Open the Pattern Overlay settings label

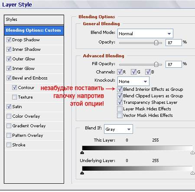28,136
